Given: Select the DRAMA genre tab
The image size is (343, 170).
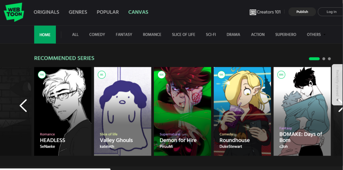Looking at the screenshot, I should pyautogui.click(x=233, y=34).
